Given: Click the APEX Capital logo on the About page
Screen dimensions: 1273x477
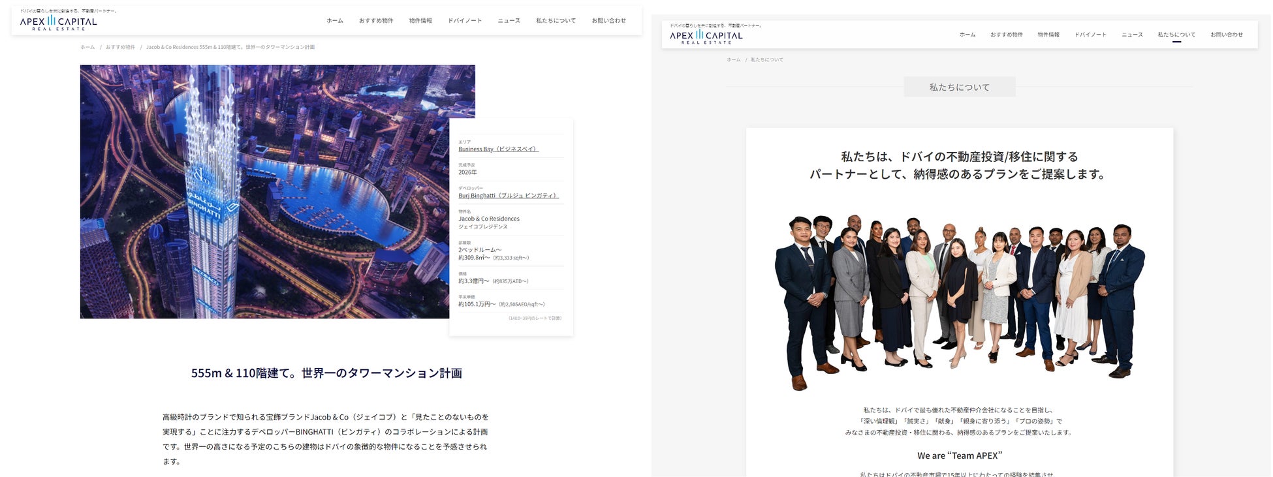Looking at the screenshot, I should pos(706,37).
